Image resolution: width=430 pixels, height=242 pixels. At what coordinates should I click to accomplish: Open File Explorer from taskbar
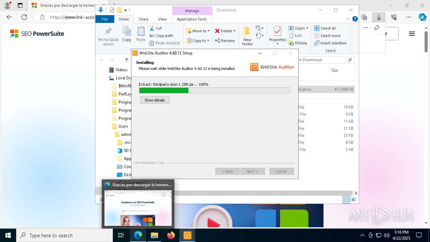coord(155,235)
